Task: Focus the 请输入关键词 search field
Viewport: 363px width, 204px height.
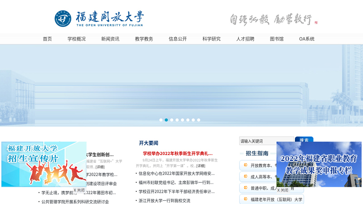Action: coord(266,141)
